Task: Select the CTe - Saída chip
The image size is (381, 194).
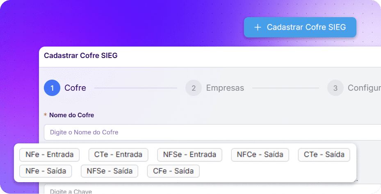Action: 324,155
